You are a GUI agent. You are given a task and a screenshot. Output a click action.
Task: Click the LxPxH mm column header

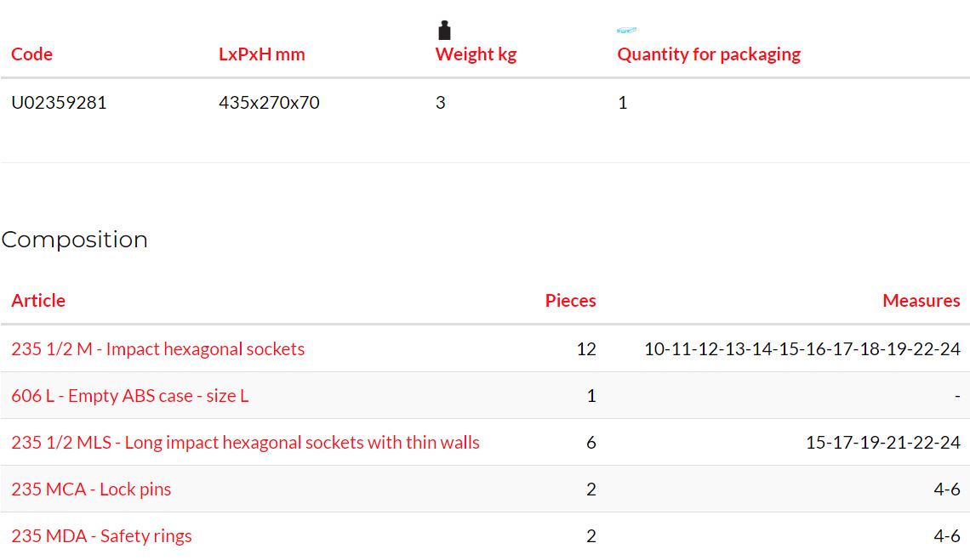[x=262, y=54]
